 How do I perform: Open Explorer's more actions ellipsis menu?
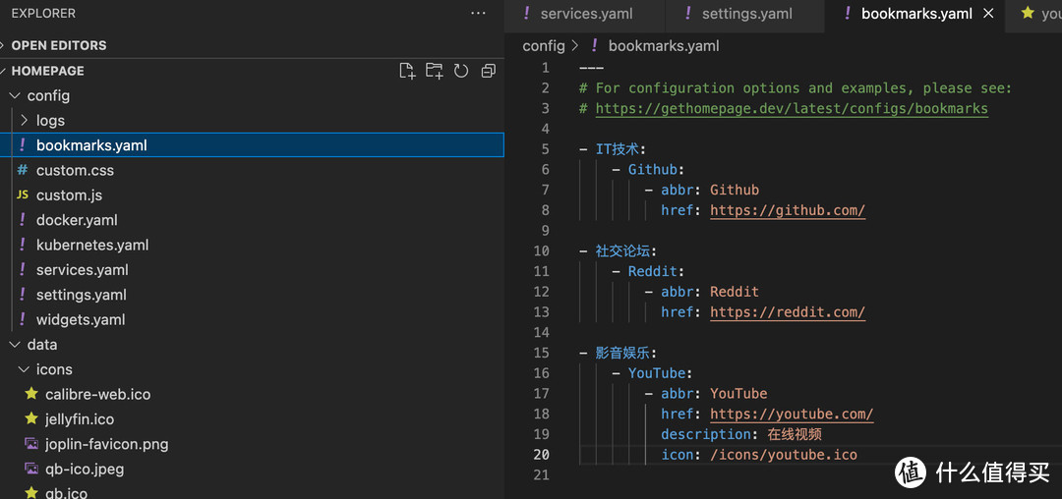pyautogui.click(x=478, y=14)
